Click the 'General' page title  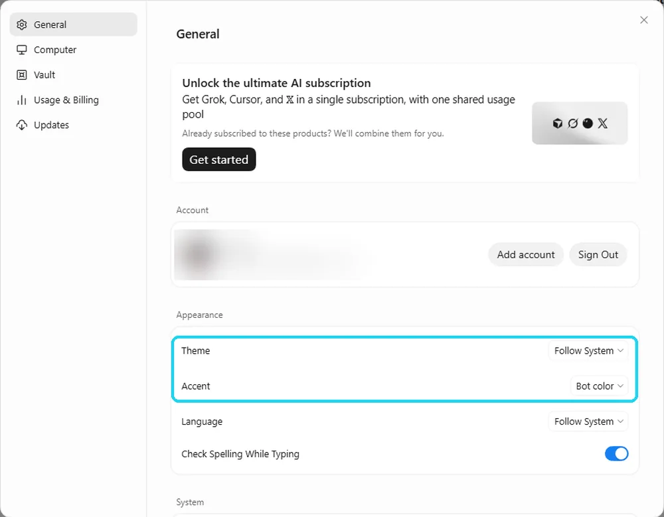pos(198,34)
